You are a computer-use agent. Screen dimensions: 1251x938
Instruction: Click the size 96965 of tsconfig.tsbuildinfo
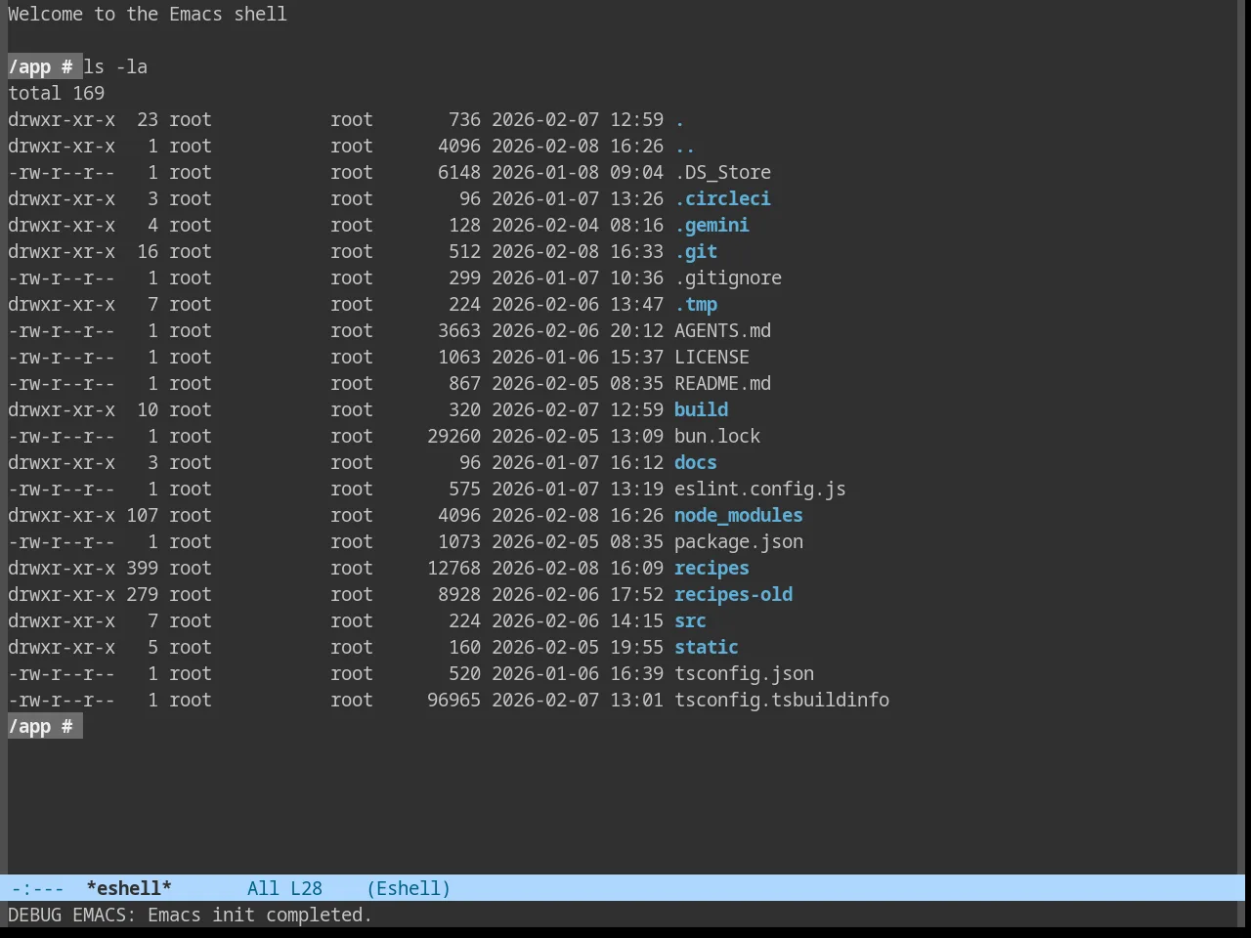(453, 700)
